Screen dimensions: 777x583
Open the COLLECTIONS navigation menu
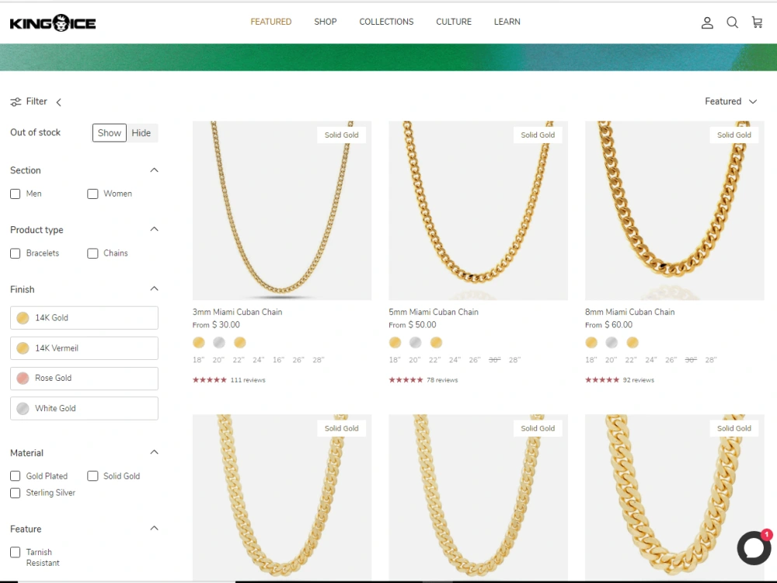pyautogui.click(x=386, y=22)
